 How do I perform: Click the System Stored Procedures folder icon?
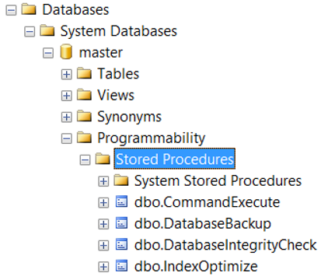[121, 180]
